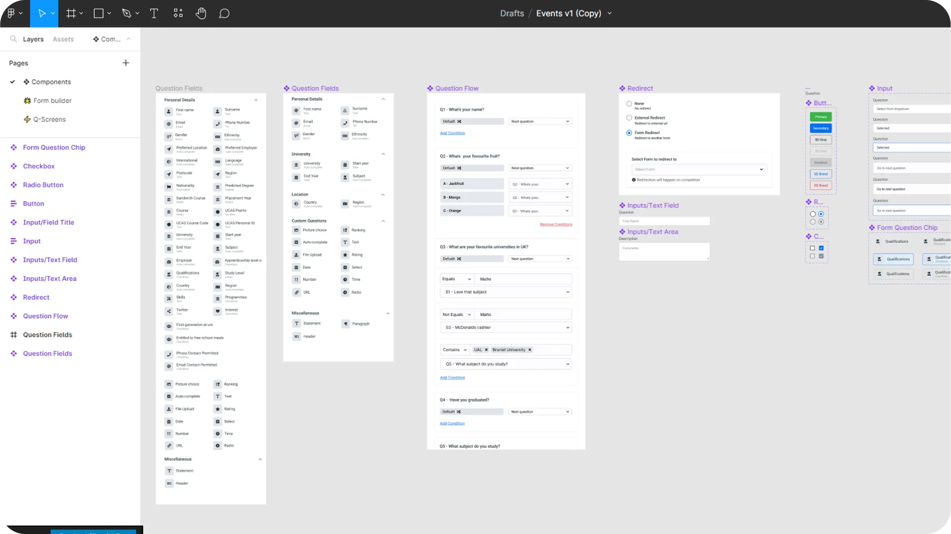Select the Hand tool
The width and height of the screenshot is (951, 534).
pyautogui.click(x=201, y=13)
